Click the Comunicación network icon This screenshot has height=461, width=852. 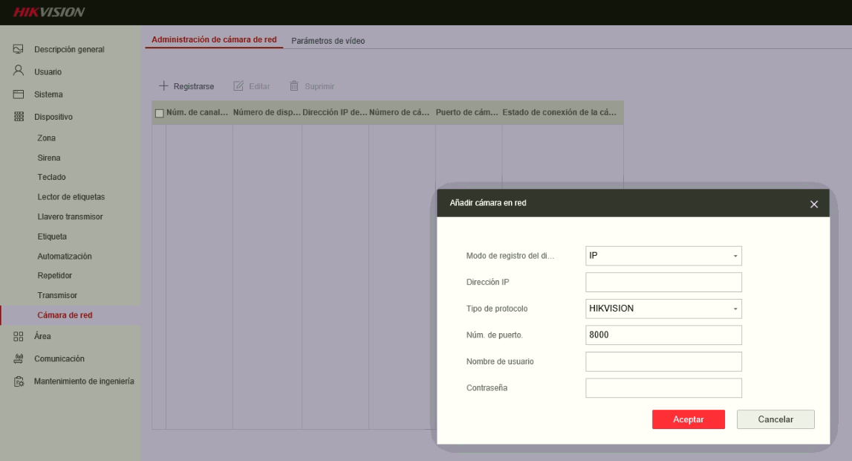[x=19, y=358]
